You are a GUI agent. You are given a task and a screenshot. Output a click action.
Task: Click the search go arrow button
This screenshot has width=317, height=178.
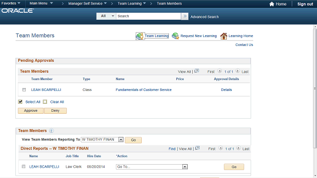point(185,16)
